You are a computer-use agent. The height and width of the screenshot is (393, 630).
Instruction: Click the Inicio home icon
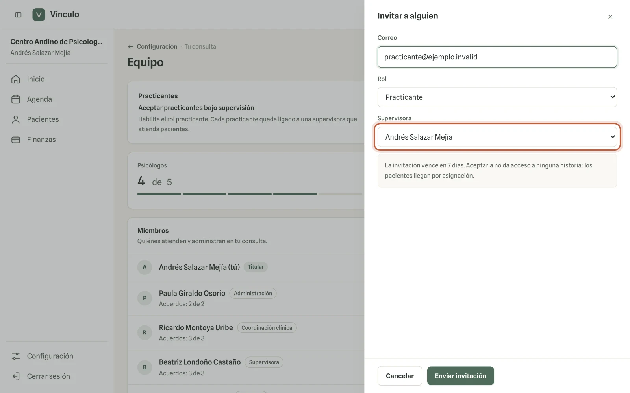click(16, 79)
